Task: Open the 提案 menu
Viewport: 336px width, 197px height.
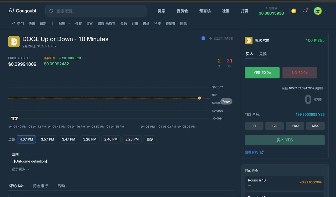Action: (162, 11)
